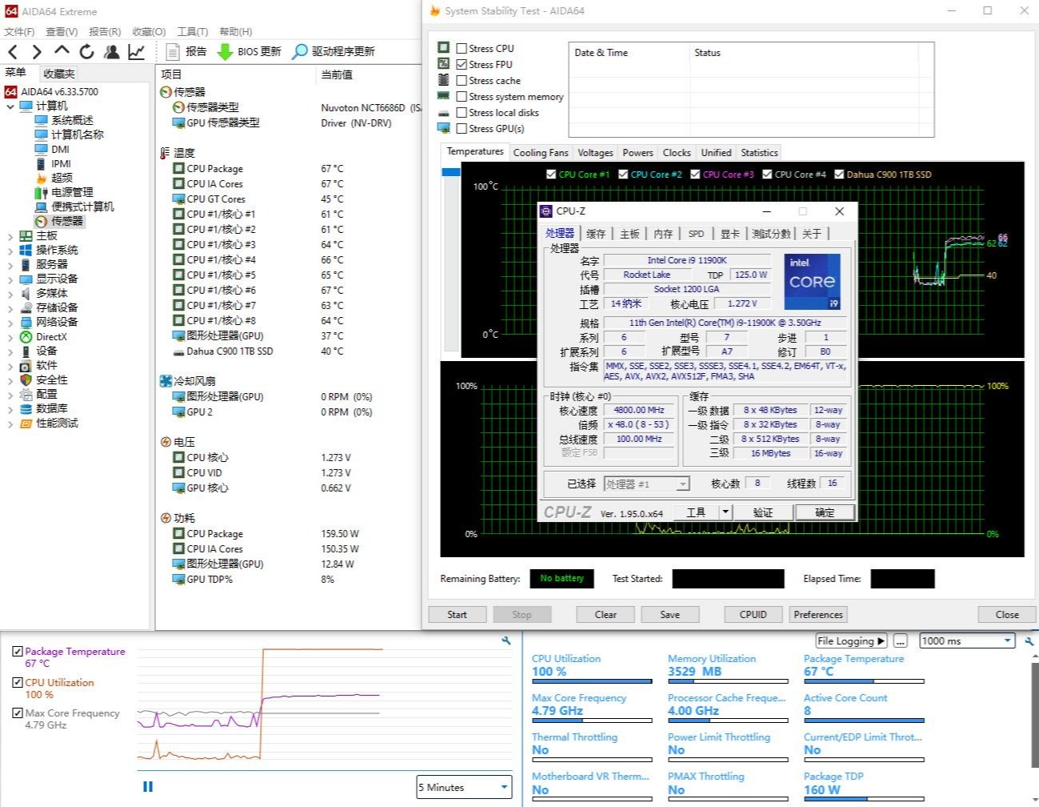
Task: Switch to the Cooling Fans tab
Action: click(x=540, y=152)
